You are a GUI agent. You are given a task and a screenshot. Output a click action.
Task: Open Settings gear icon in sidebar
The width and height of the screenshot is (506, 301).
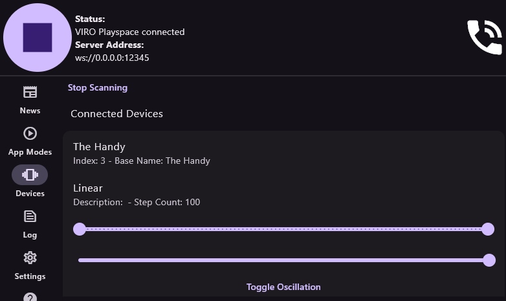30,258
